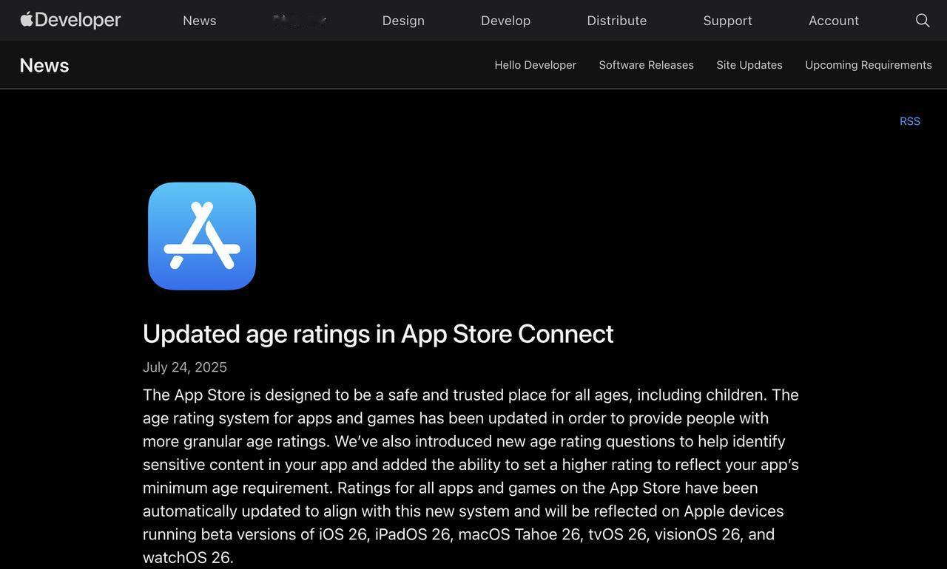This screenshot has height=569, width=947.
Task: Open the Distribute menu item
Action: (x=617, y=21)
